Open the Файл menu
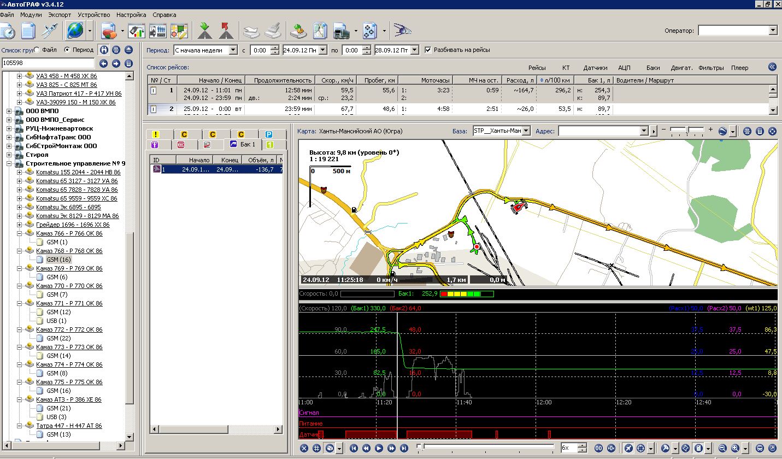Image resolution: width=782 pixels, height=459 pixels. click(7, 15)
